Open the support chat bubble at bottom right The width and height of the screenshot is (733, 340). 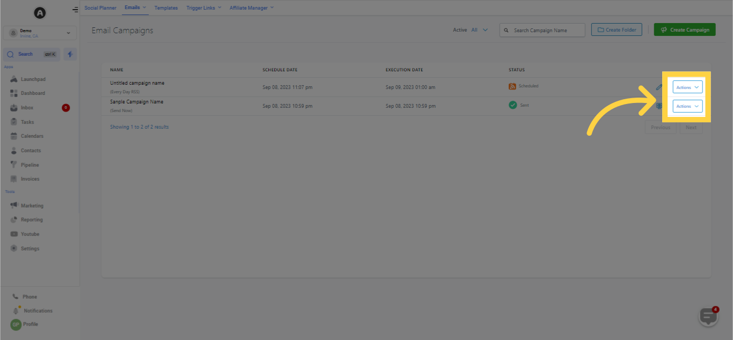(x=708, y=316)
